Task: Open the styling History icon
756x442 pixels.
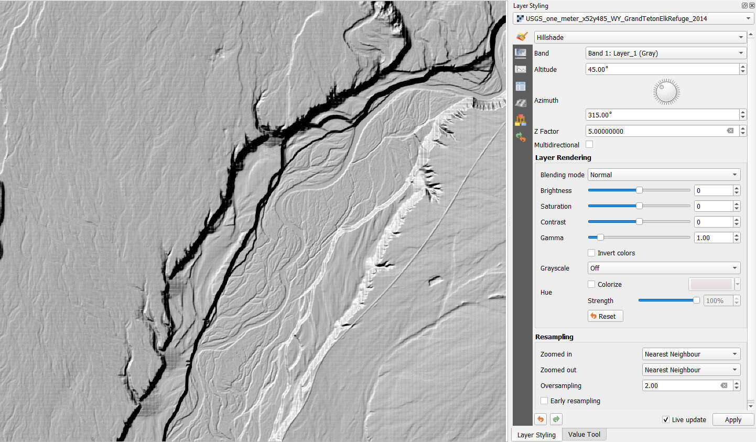Action: [x=521, y=137]
